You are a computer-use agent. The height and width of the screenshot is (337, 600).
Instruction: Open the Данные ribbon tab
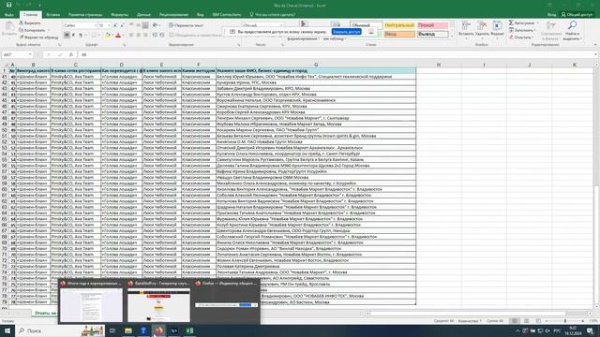[x=143, y=15]
